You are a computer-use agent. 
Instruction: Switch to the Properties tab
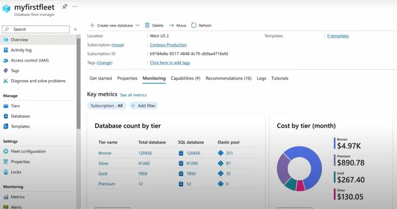coord(127,78)
